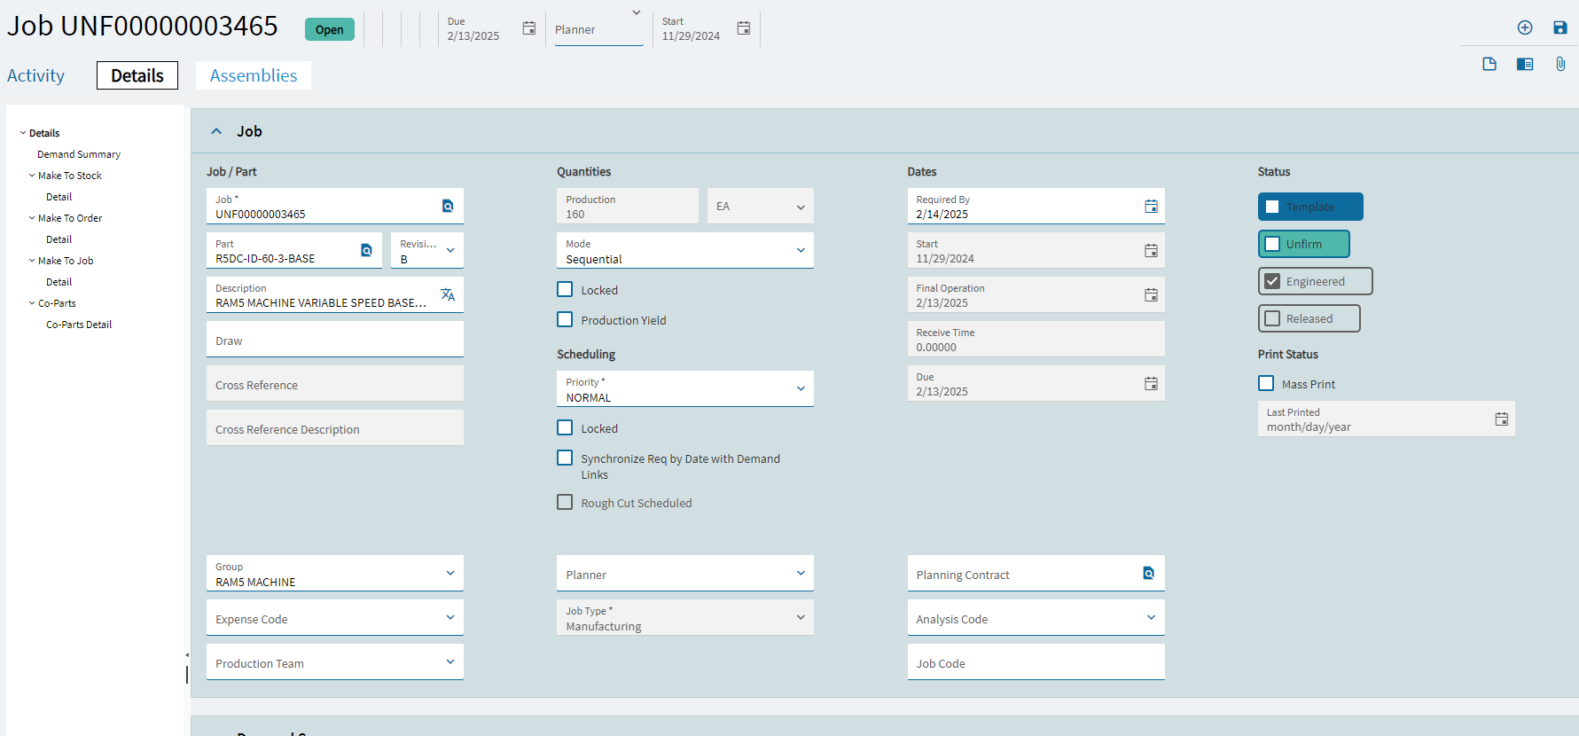
Task: Click the Description text field
Action: [335, 294]
